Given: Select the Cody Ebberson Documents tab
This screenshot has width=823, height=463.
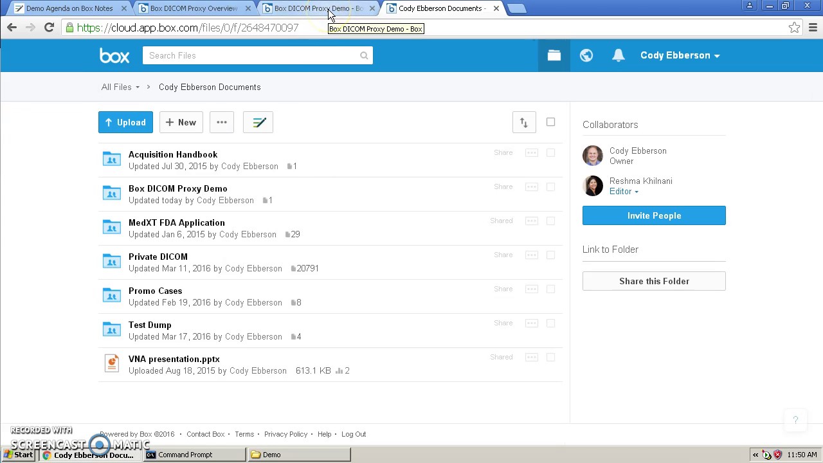Looking at the screenshot, I should pyautogui.click(x=442, y=8).
